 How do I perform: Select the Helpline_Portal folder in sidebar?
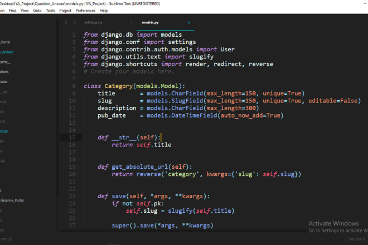12,200
